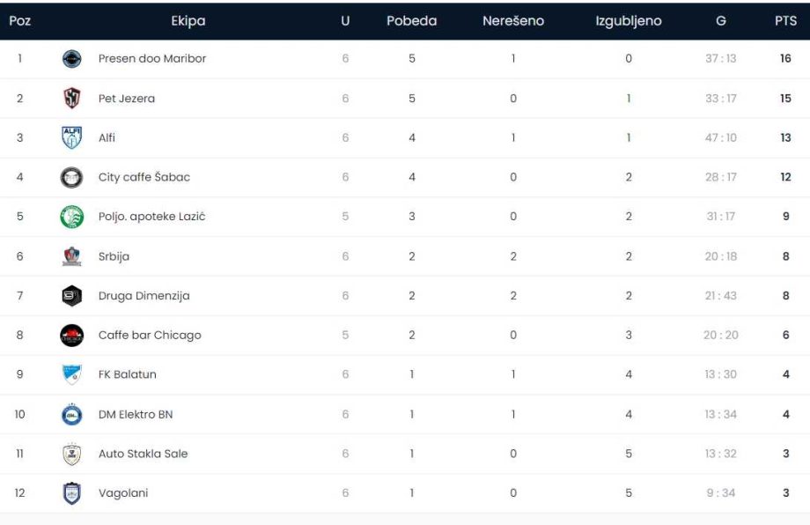Select the Auto Stakla Sale crest

pyautogui.click(x=72, y=454)
